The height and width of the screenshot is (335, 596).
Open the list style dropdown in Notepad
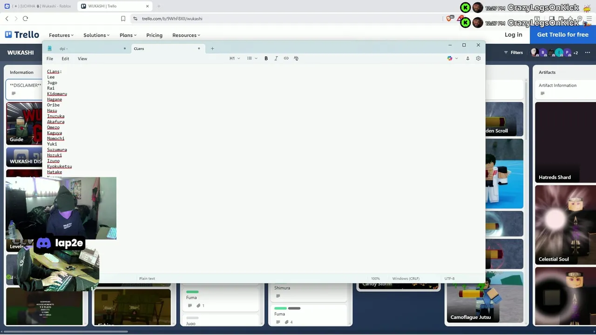pos(252,59)
